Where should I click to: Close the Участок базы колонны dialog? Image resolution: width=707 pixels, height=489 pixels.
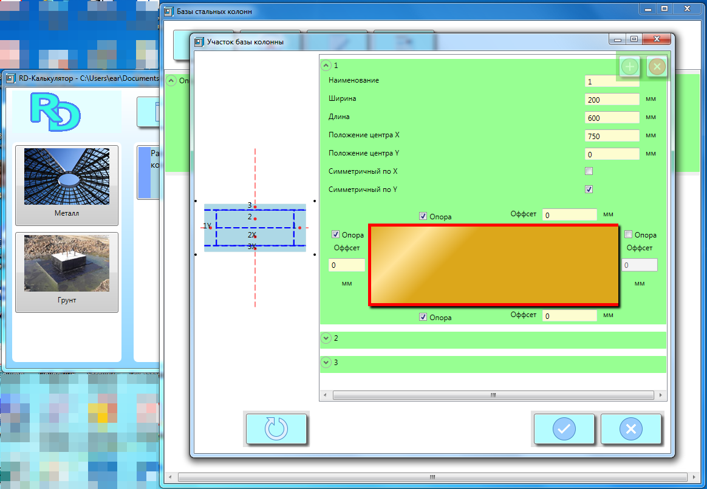point(657,39)
